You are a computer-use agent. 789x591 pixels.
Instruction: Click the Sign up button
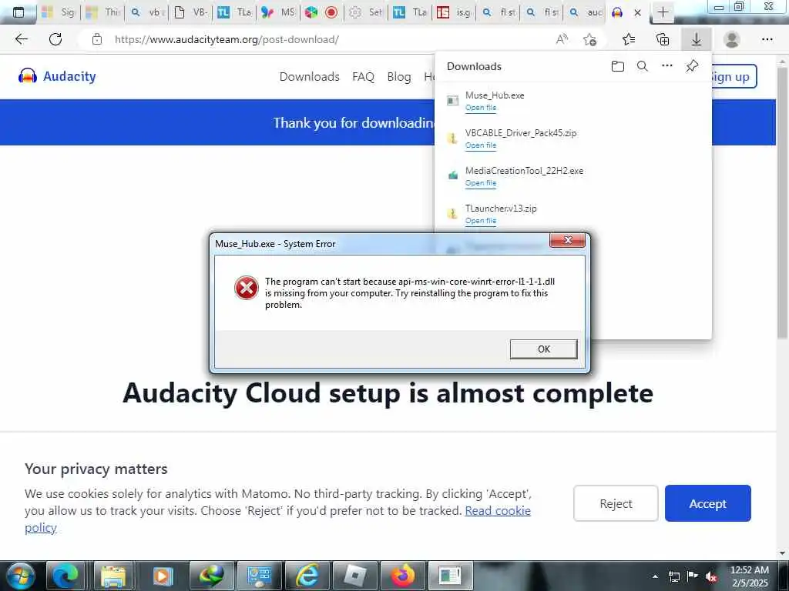[734, 76]
